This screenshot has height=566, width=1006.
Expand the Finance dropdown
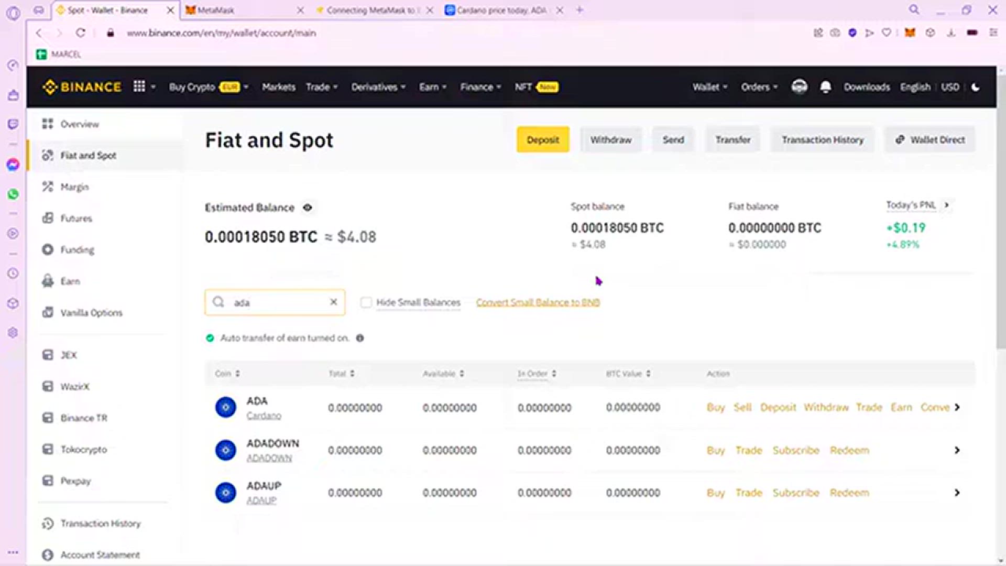coord(480,87)
